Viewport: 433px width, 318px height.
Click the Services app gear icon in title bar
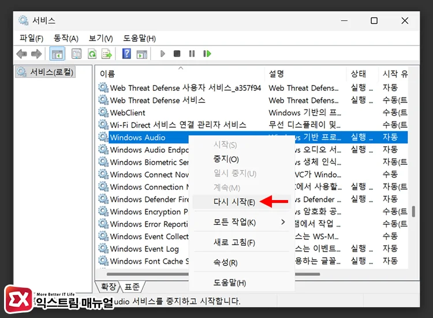pos(24,20)
